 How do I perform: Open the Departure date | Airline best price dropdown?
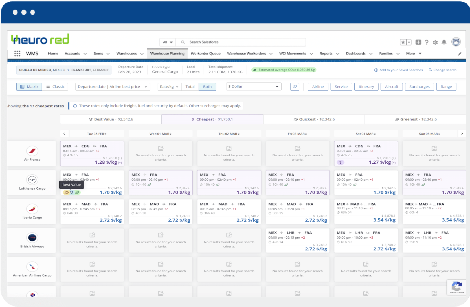113,87
